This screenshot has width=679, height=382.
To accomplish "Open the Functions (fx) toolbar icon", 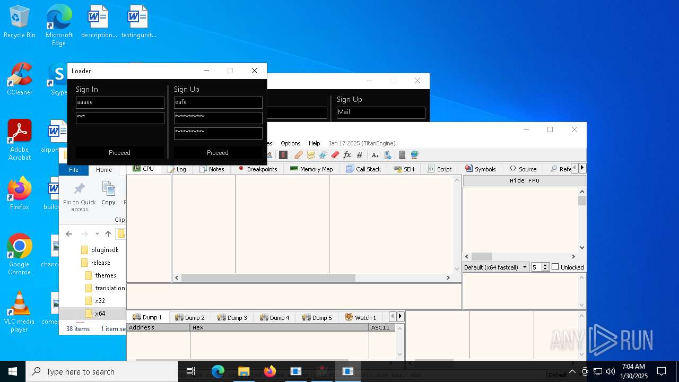I will [x=347, y=155].
